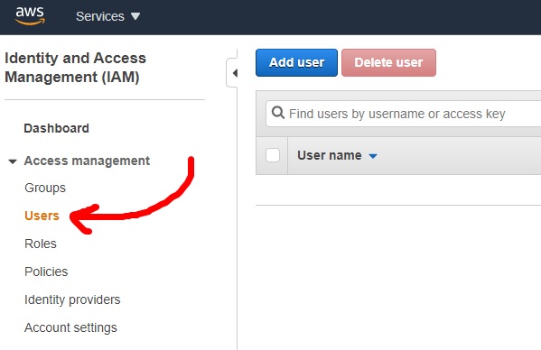Tick the select-all users checkbox
The height and width of the screenshot is (350, 541).
(x=273, y=155)
